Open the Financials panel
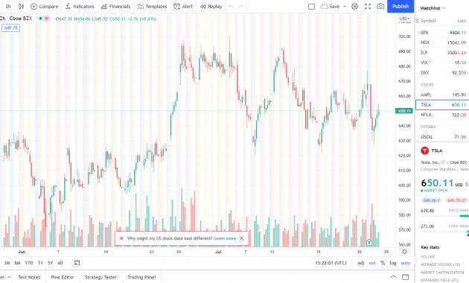This screenshot has width=469, height=283. [x=115, y=6]
